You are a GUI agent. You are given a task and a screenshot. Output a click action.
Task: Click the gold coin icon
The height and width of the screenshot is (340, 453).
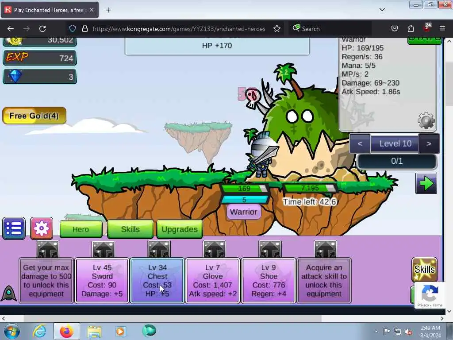point(15,41)
